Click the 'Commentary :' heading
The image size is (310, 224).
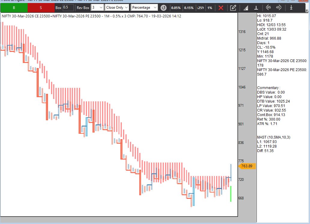point(269,88)
